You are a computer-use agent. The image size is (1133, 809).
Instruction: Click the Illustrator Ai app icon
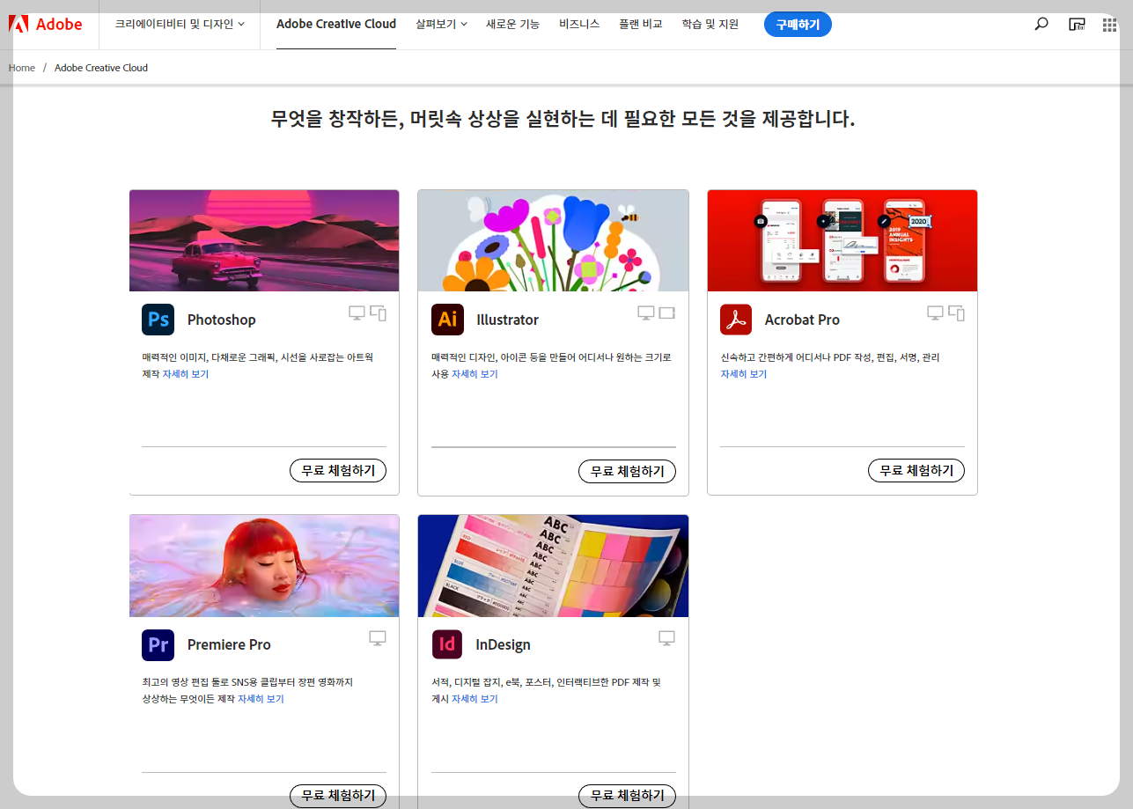coord(447,320)
